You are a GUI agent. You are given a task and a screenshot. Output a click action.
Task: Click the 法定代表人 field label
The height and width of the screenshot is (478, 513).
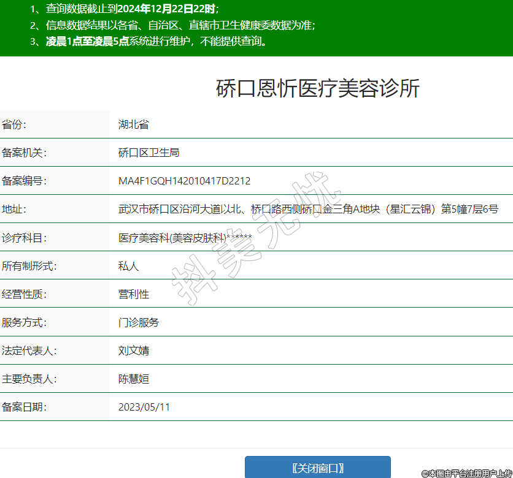pos(29,351)
